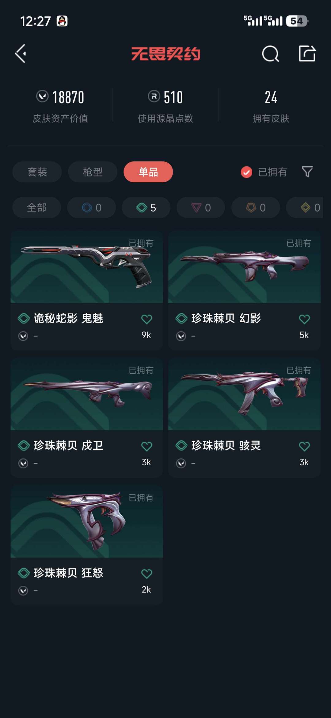The image size is (331, 718).
Task: Filter by green tier with 5 skins
Action: 146,208
